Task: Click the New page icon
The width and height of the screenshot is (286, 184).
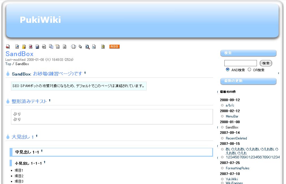Action: (73, 47)
